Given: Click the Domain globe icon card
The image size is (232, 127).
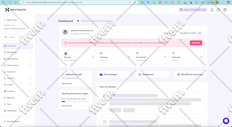Looking at the screenshot, I should [x=66, y=53].
